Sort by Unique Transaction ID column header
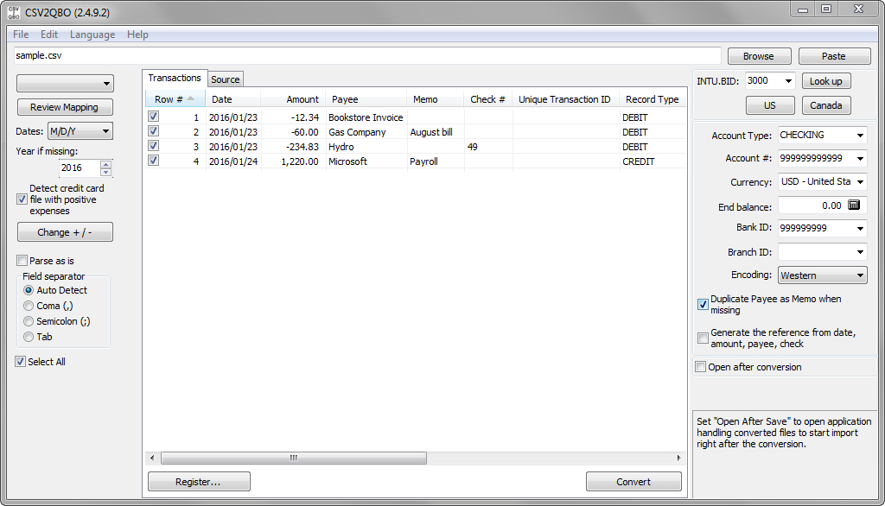The image size is (885, 506). pyautogui.click(x=565, y=99)
